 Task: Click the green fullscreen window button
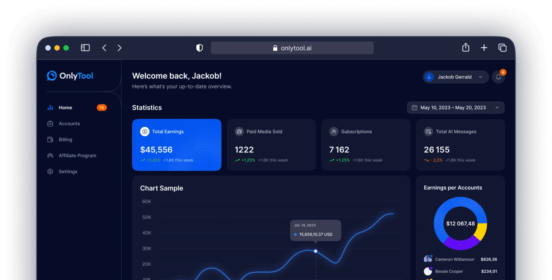pyautogui.click(x=66, y=48)
